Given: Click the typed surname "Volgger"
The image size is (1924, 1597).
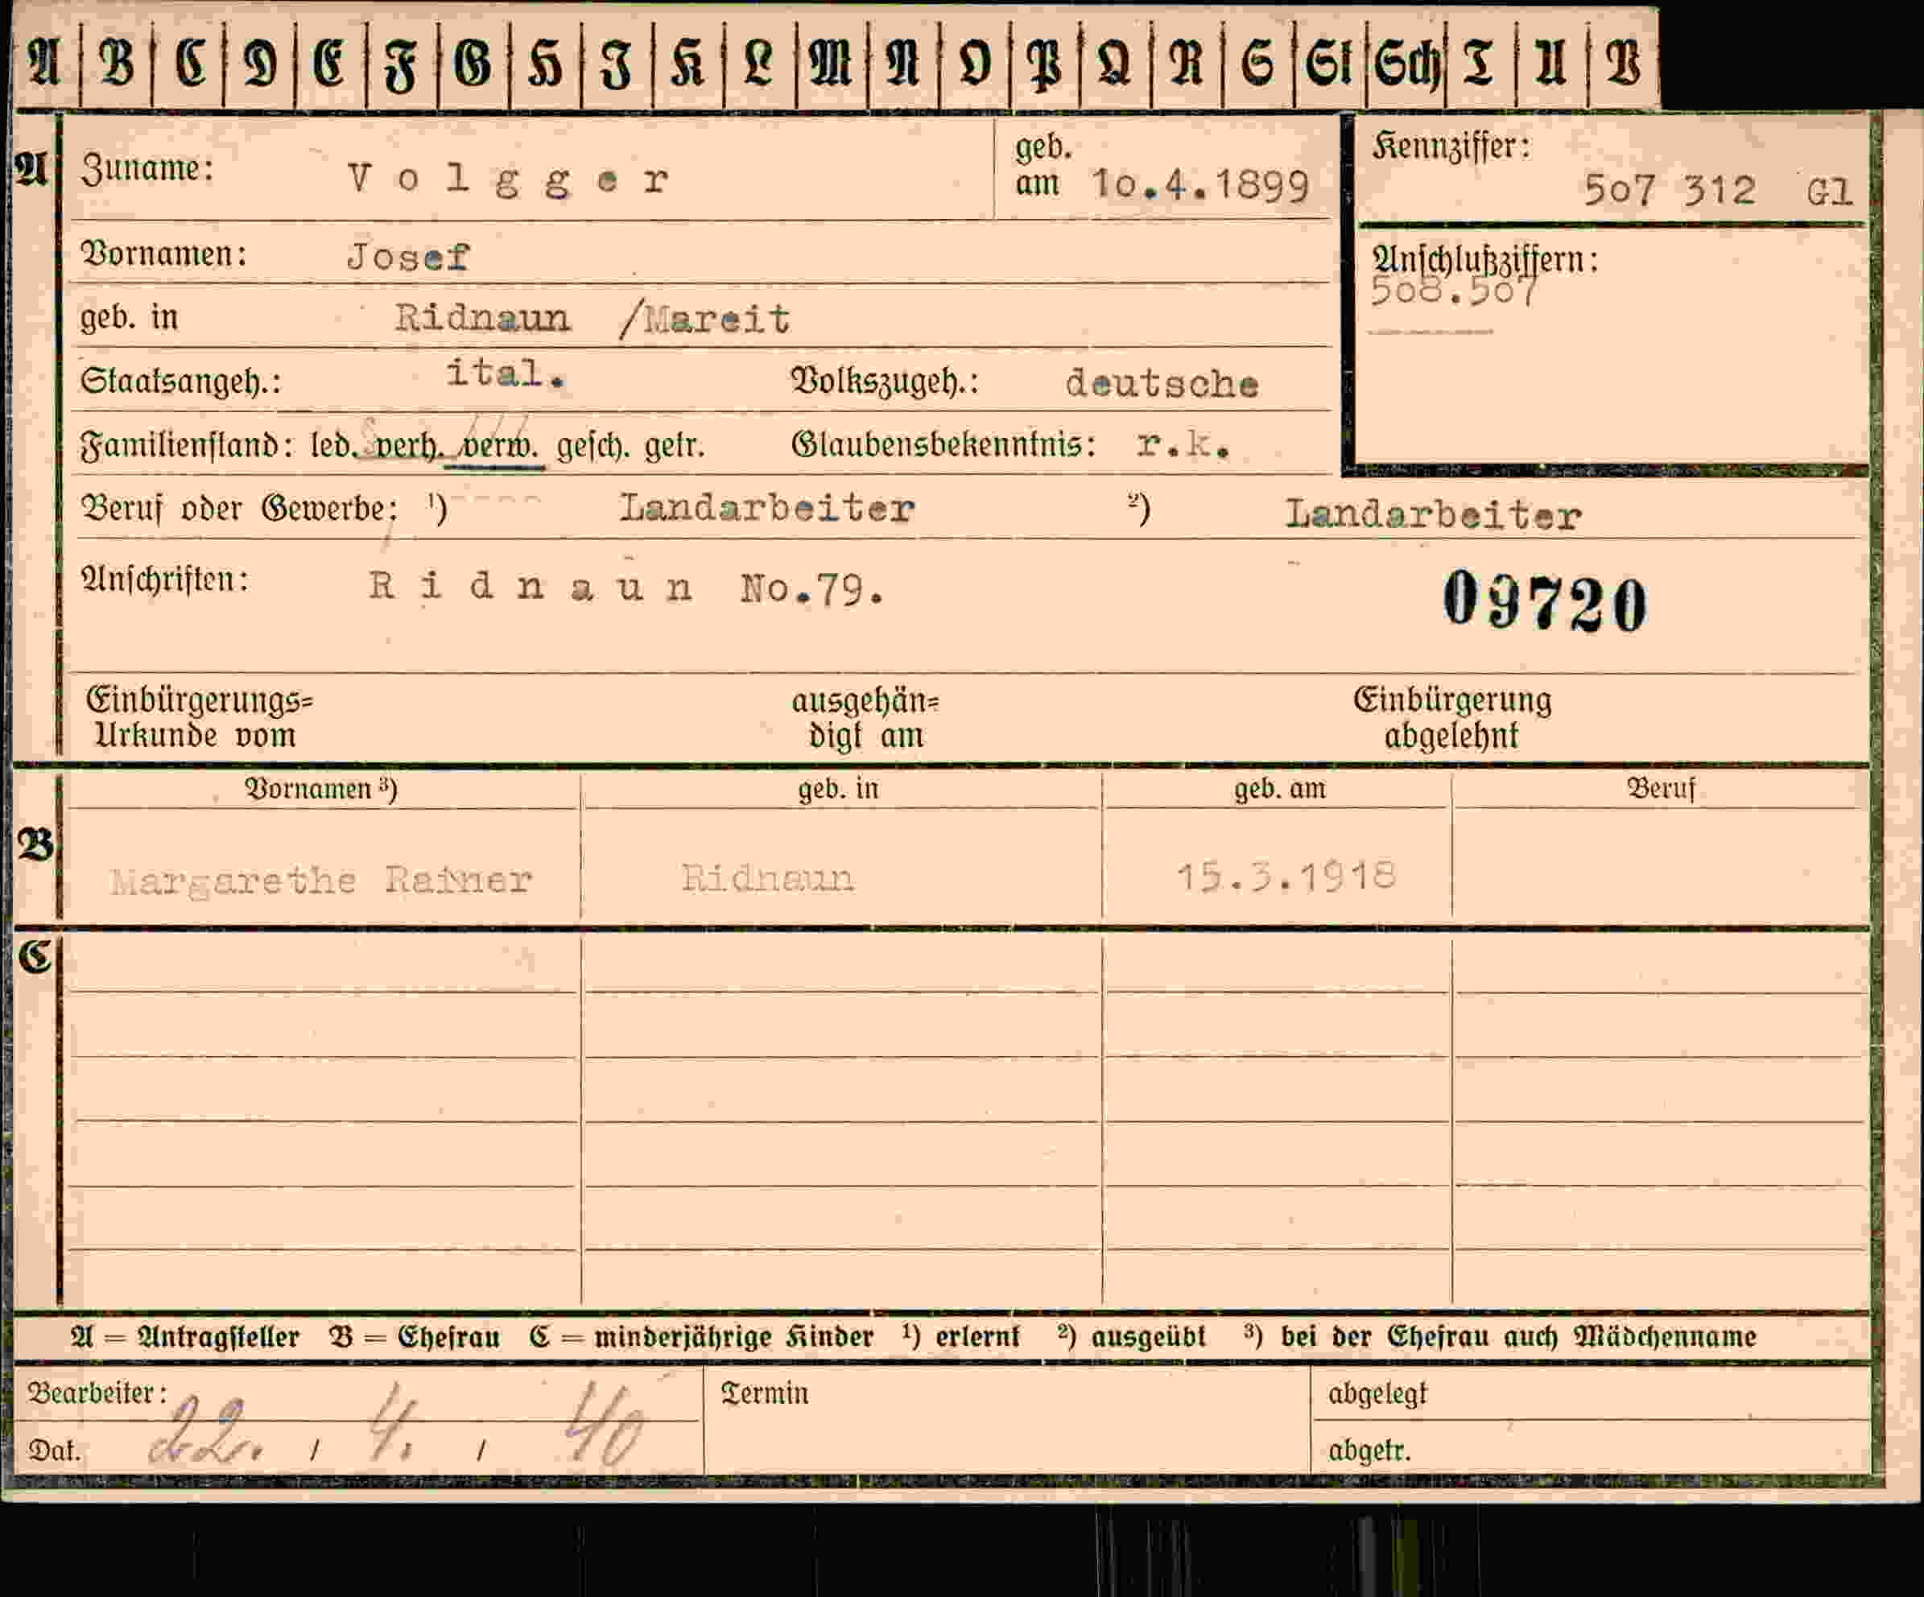Looking at the screenshot, I should pos(509,179).
